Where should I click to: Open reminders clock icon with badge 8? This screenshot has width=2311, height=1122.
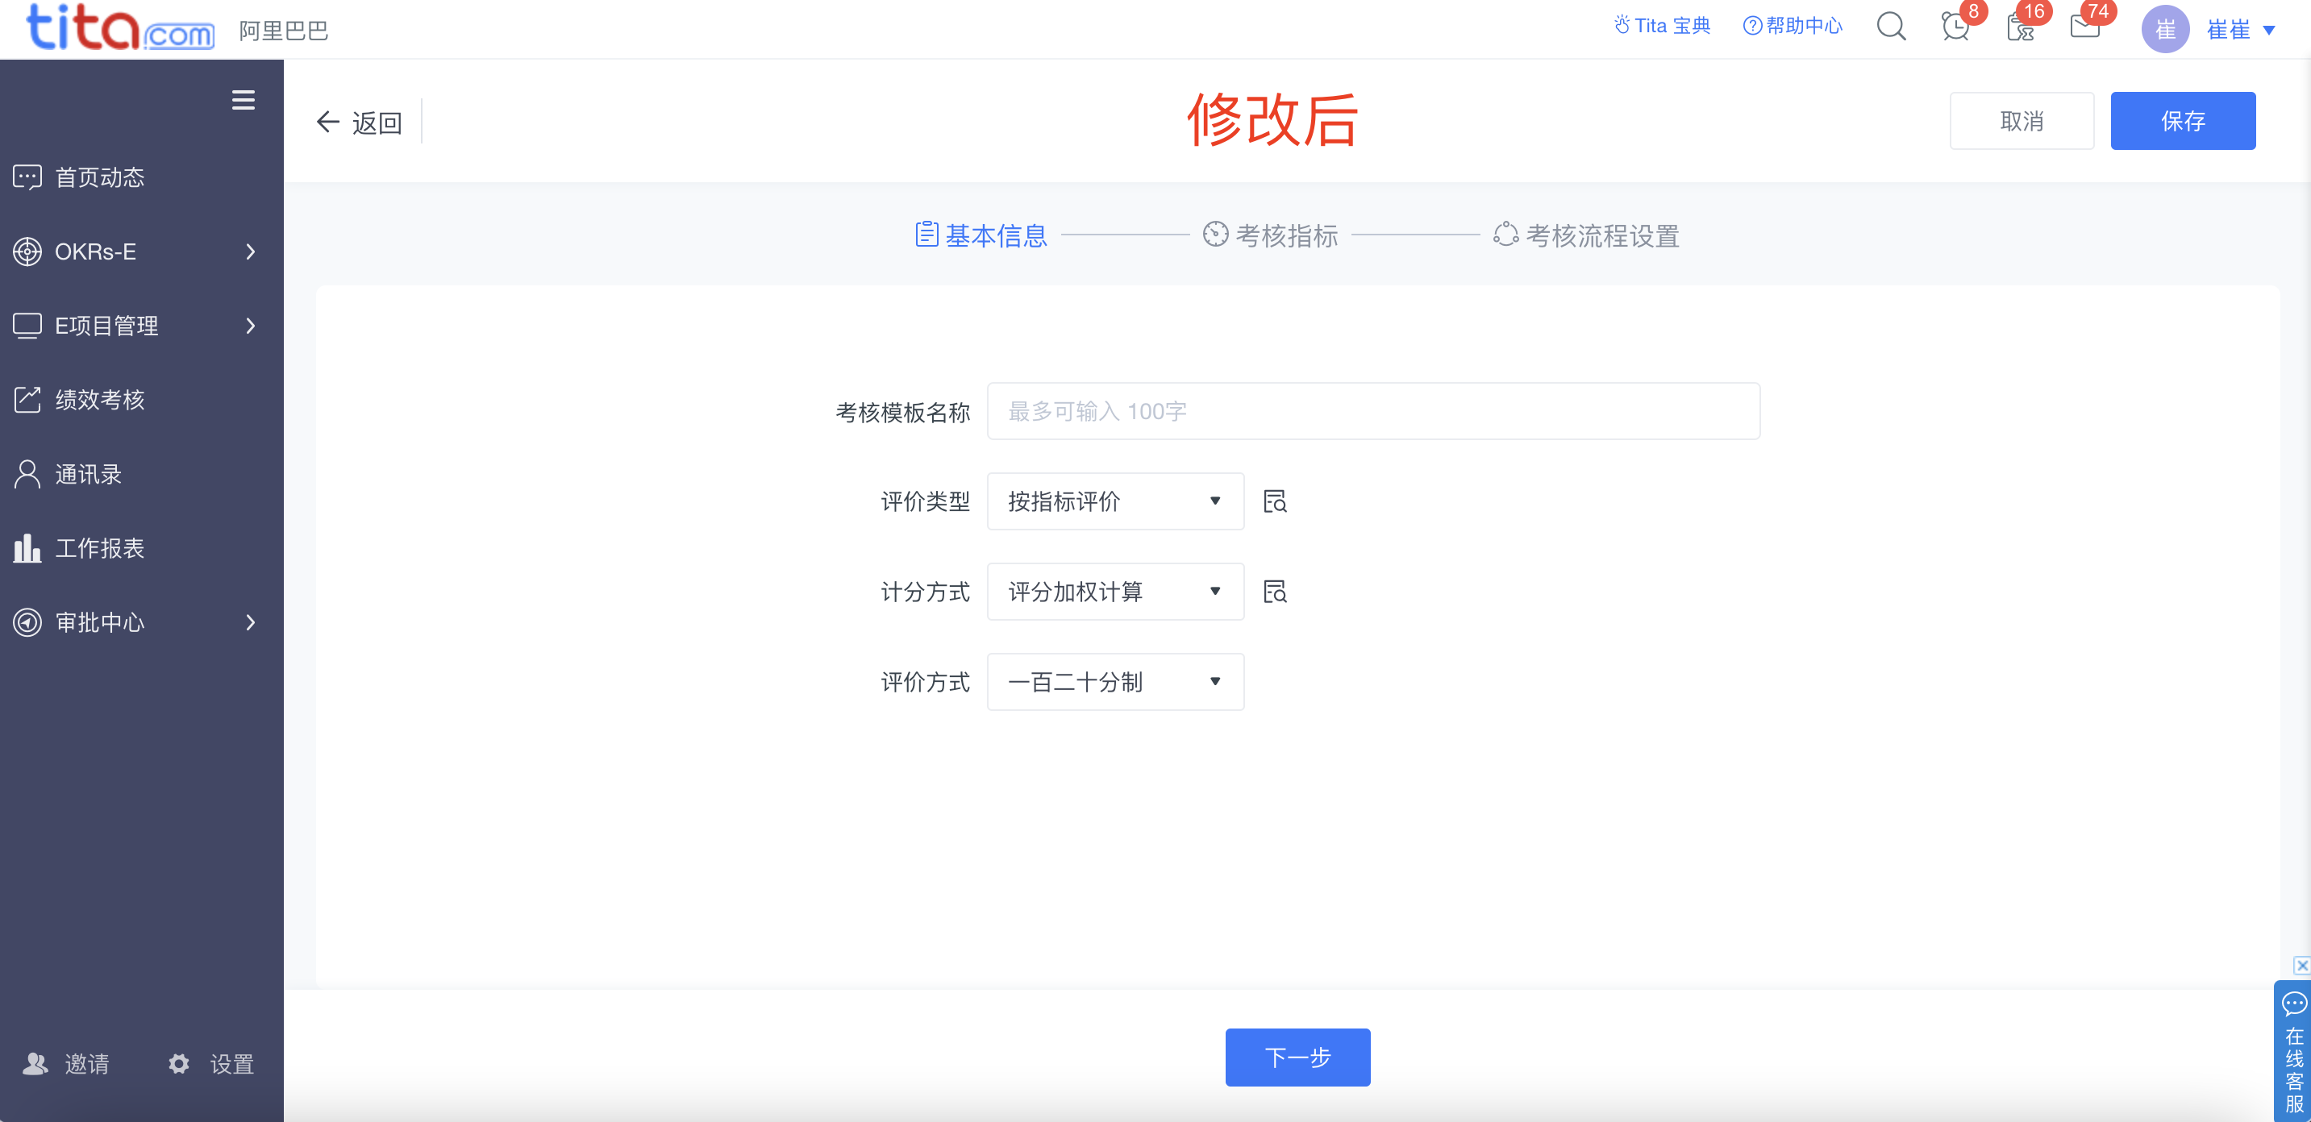coord(1955,27)
